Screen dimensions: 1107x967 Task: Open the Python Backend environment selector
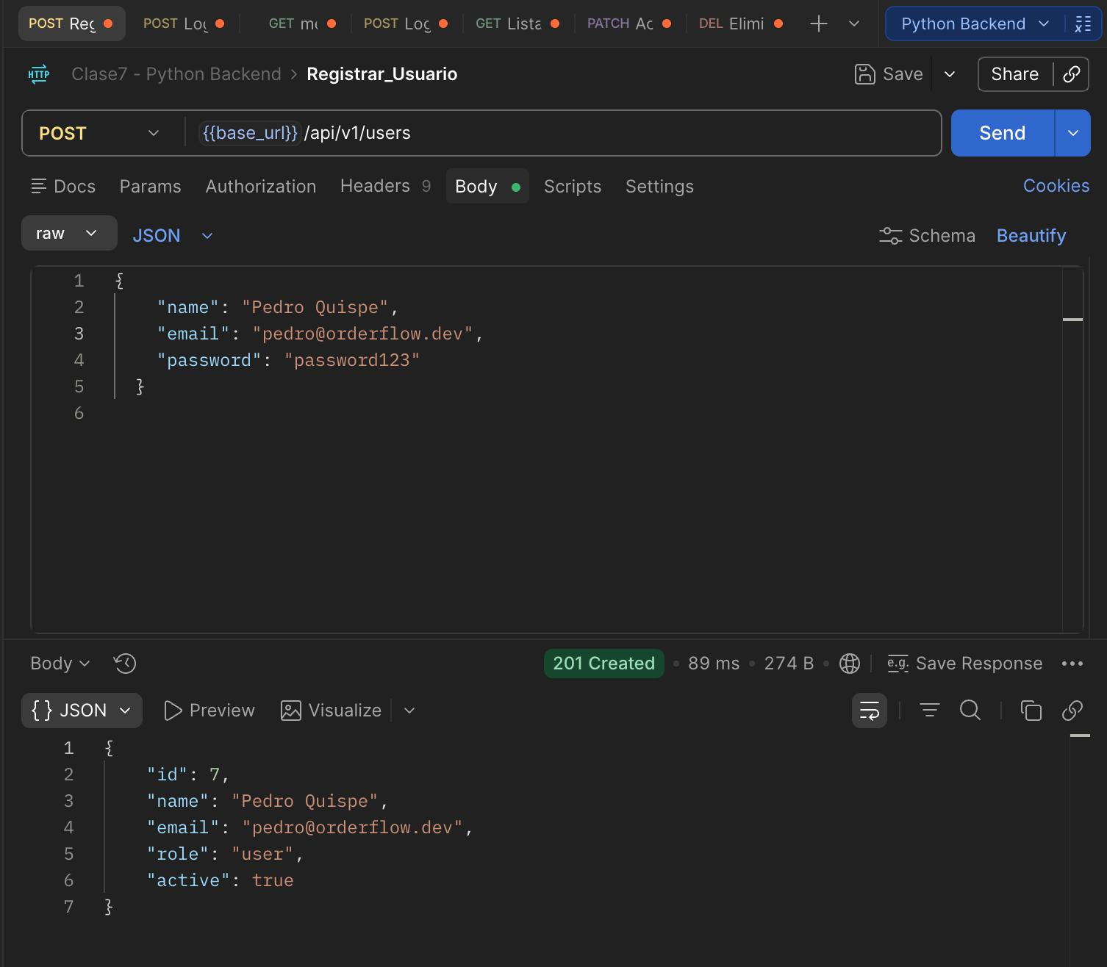click(975, 24)
